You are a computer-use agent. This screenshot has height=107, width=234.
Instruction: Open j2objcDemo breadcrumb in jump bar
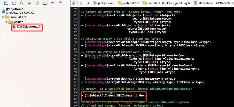[x=104, y=3]
